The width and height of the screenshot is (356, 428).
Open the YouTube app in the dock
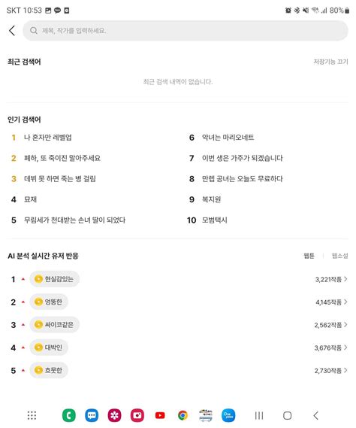click(x=160, y=415)
